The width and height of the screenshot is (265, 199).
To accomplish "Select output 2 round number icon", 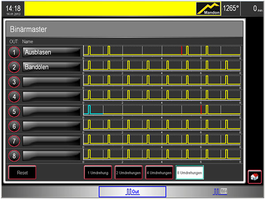I will point(14,67).
